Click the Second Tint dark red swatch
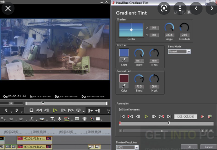Screen dimensions: 217x150 pos(124,79)
